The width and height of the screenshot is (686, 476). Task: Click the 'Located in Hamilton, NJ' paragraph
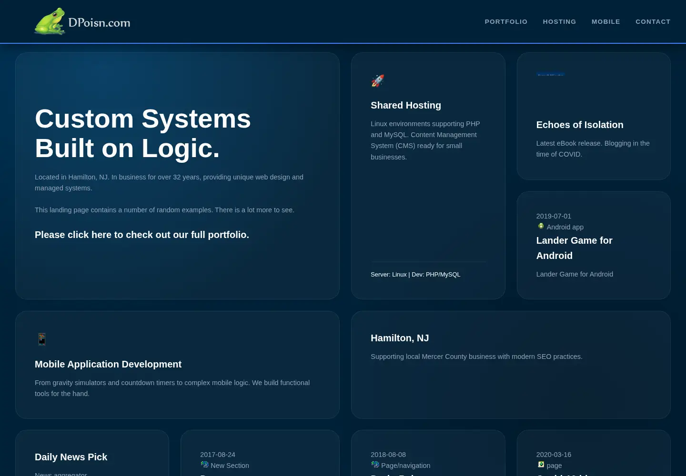coord(169,182)
